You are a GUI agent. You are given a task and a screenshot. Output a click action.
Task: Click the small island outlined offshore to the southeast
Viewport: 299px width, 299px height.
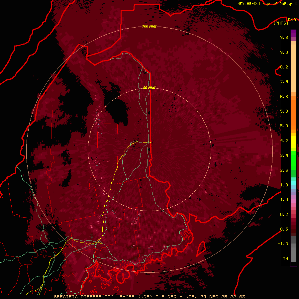[201, 249]
